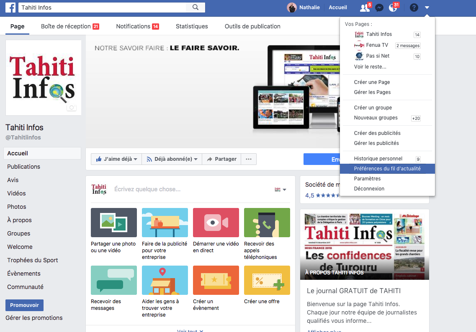The image size is (476, 332).
Task: Select Tahiti Infos page in dropdown menu
Action: coord(387,34)
